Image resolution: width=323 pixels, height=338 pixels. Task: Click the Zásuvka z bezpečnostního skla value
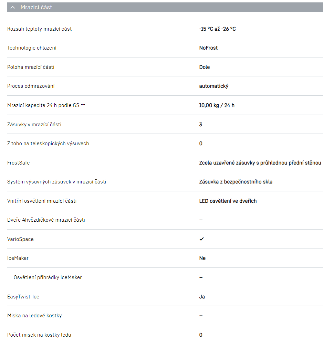click(236, 182)
